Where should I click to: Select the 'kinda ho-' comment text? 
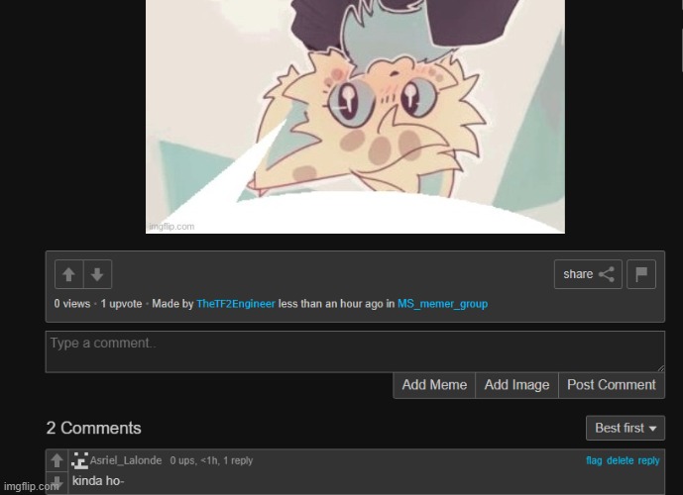pyautogui.click(x=98, y=481)
